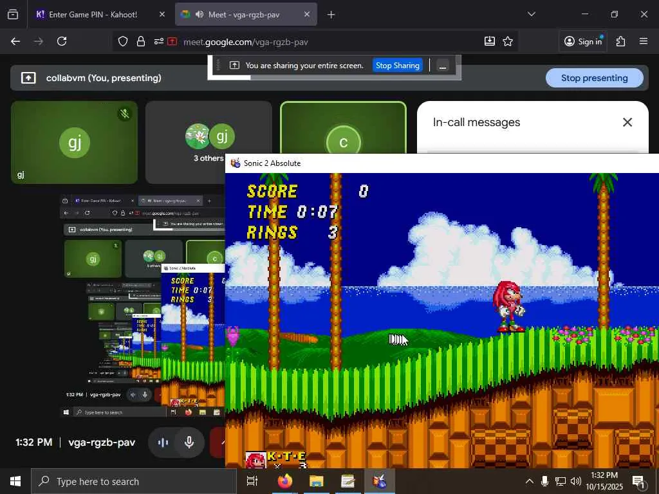Screen dimensions: 659x494
Task: Click the screen sharing indicator in address bar
Action: pyautogui.click(x=172, y=42)
